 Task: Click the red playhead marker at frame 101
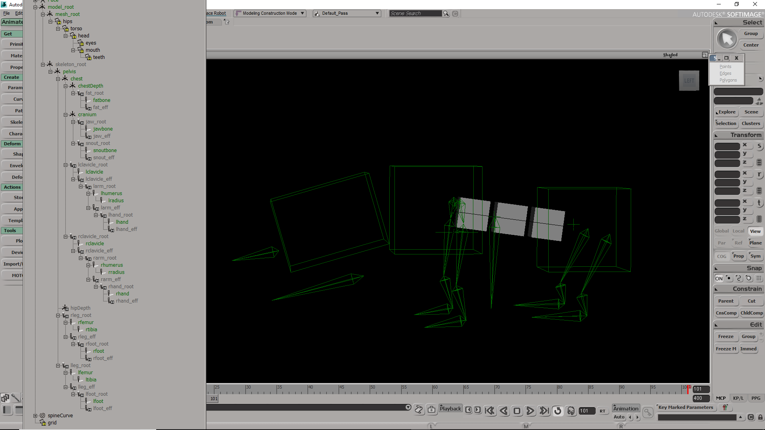[688, 389]
